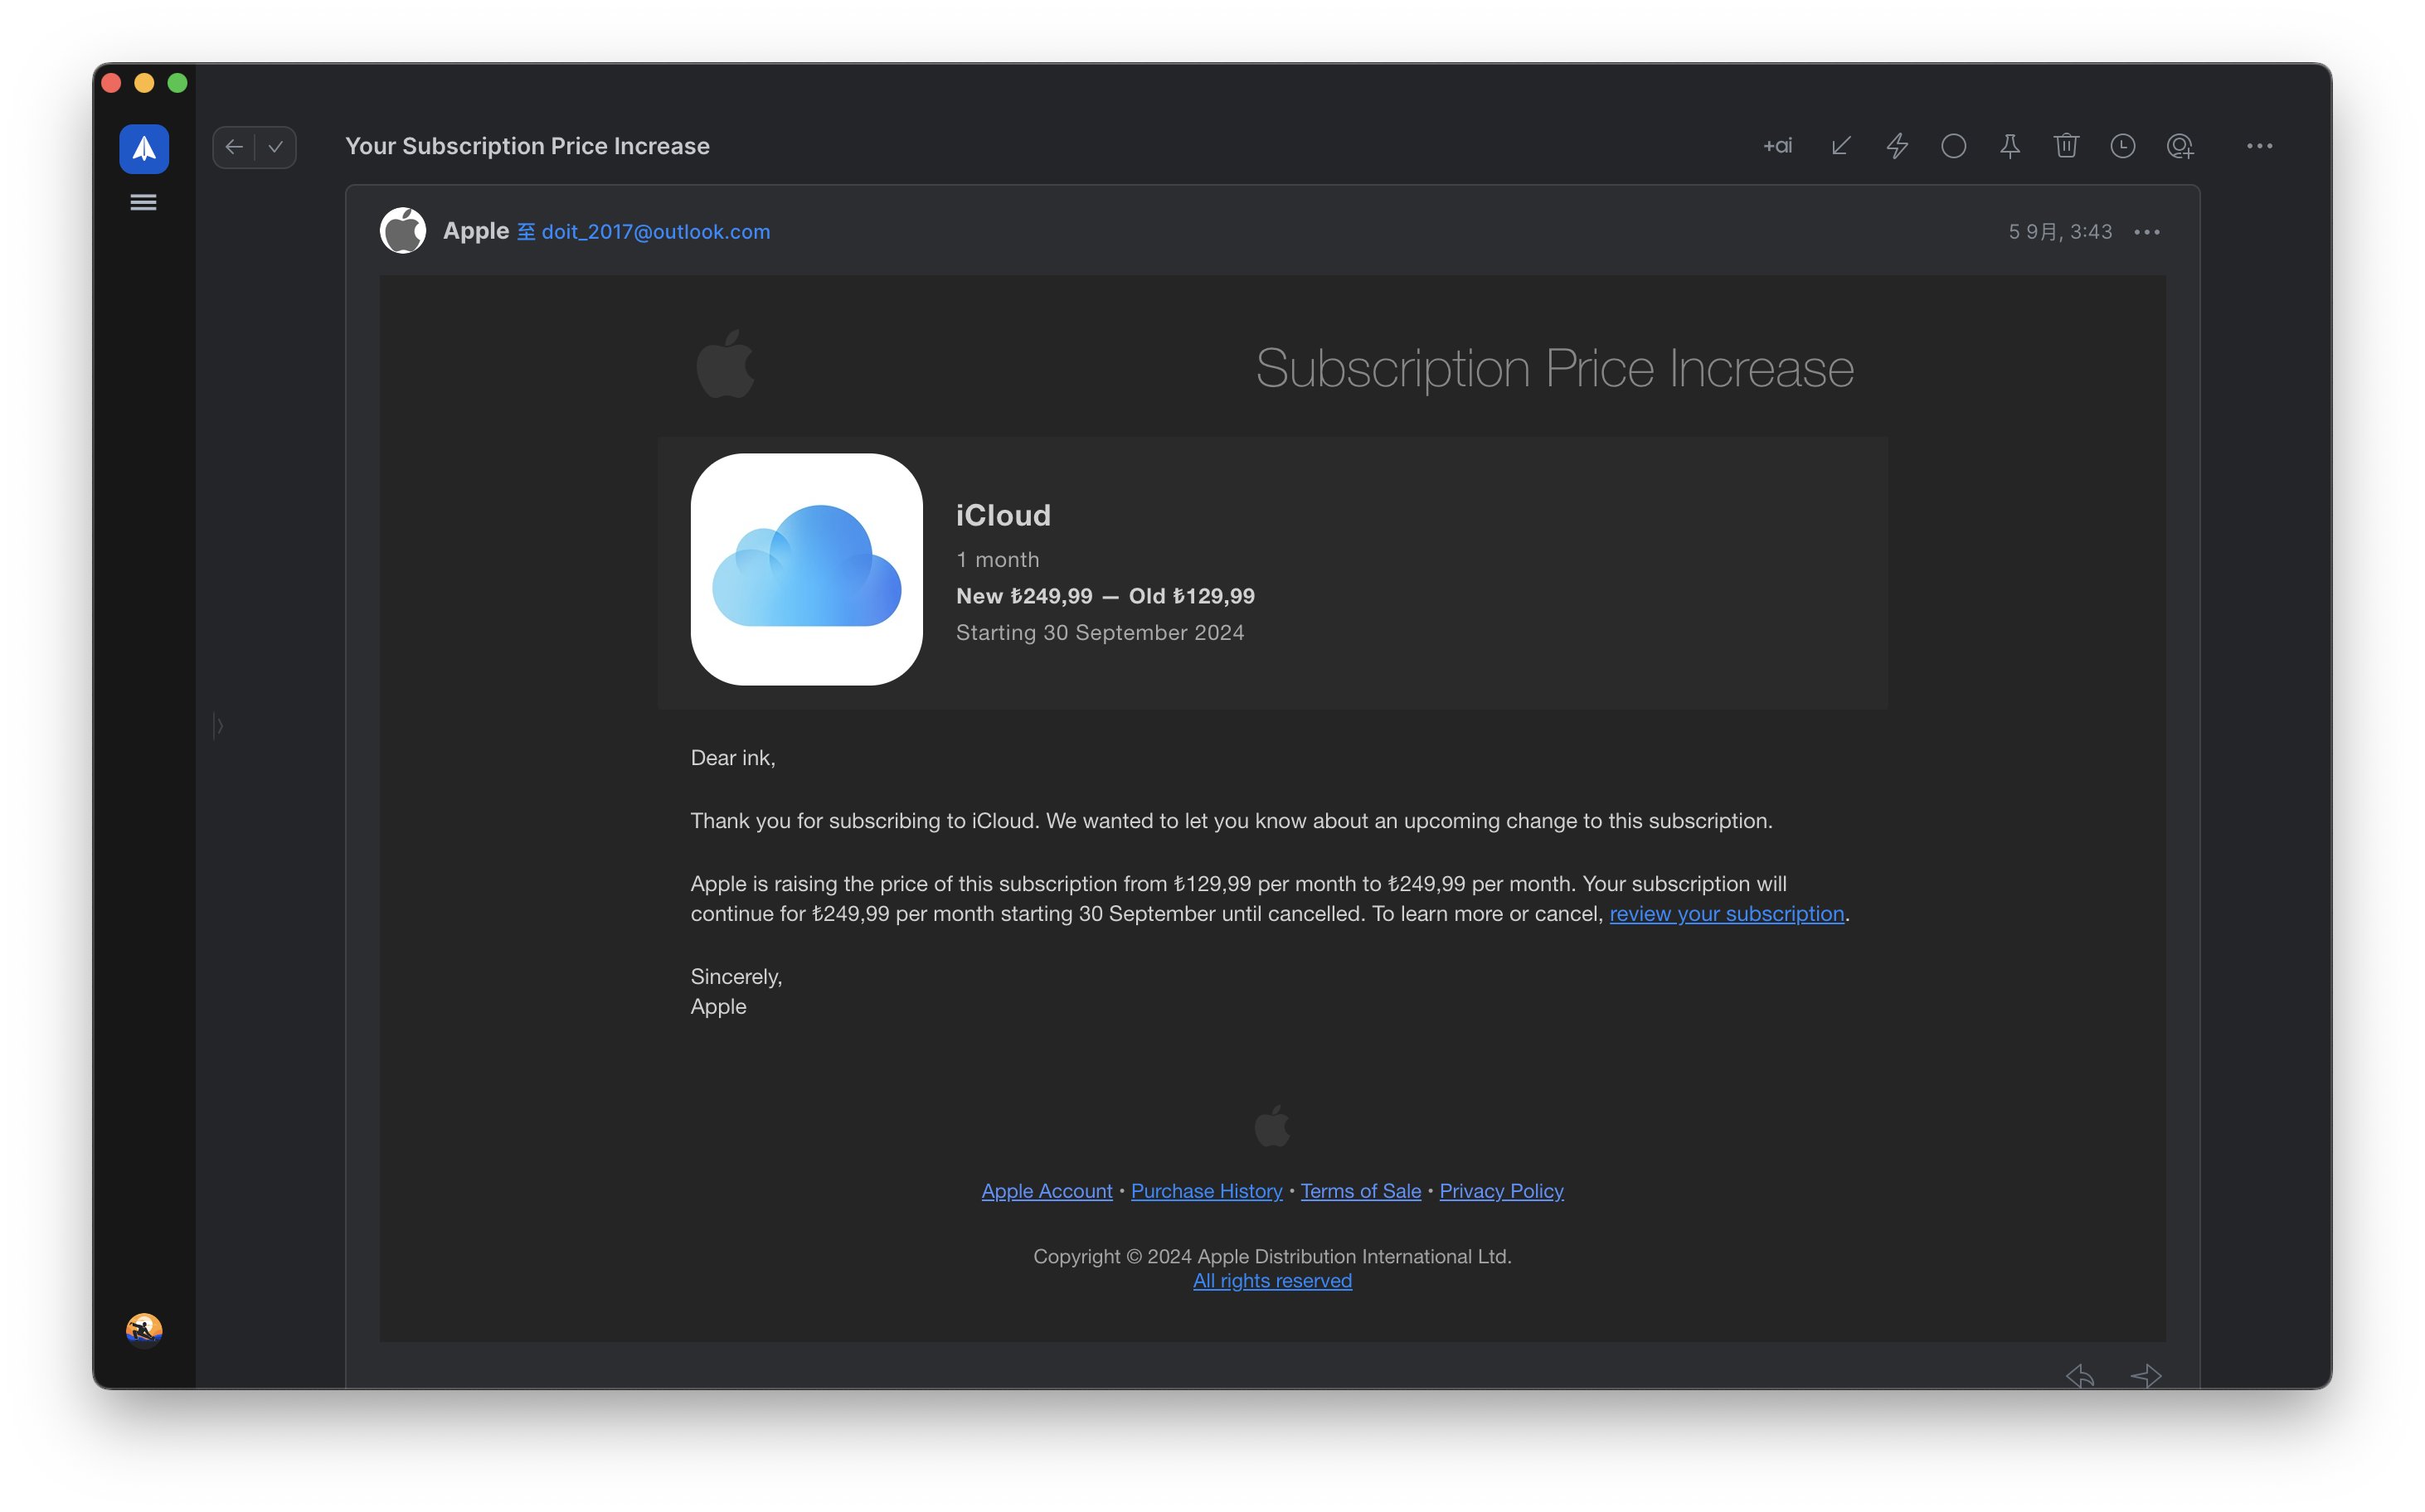Click sender name Apple
The height and width of the screenshot is (1512, 2425).
(x=476, y=231)
